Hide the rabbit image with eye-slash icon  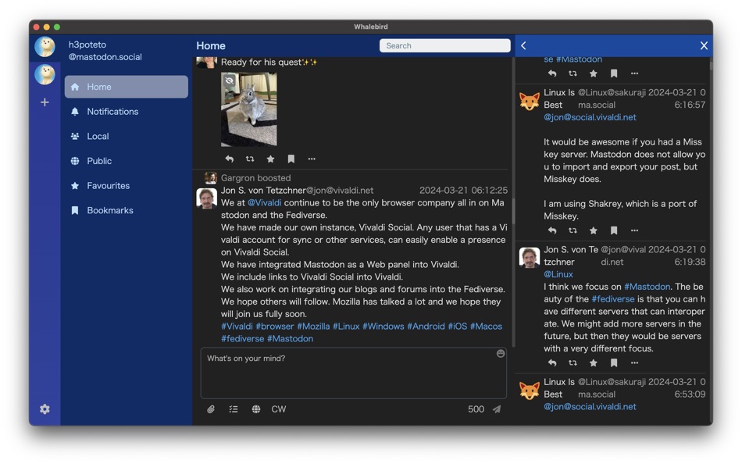tap(230, 80)
